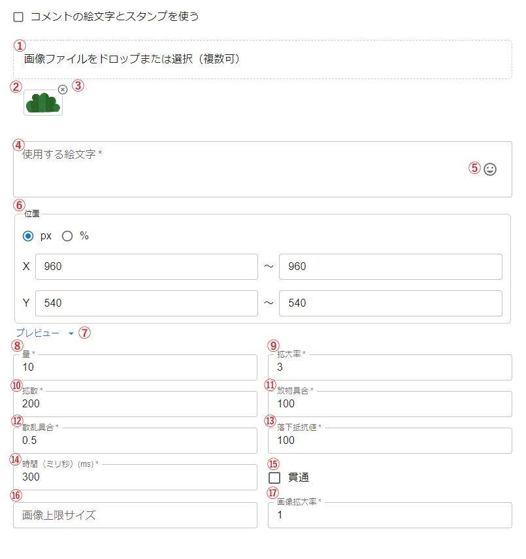The height and width of the screenshot is (559, 526).
Task: Click the emoji picker smiley icon
Action: coord(490,169)
